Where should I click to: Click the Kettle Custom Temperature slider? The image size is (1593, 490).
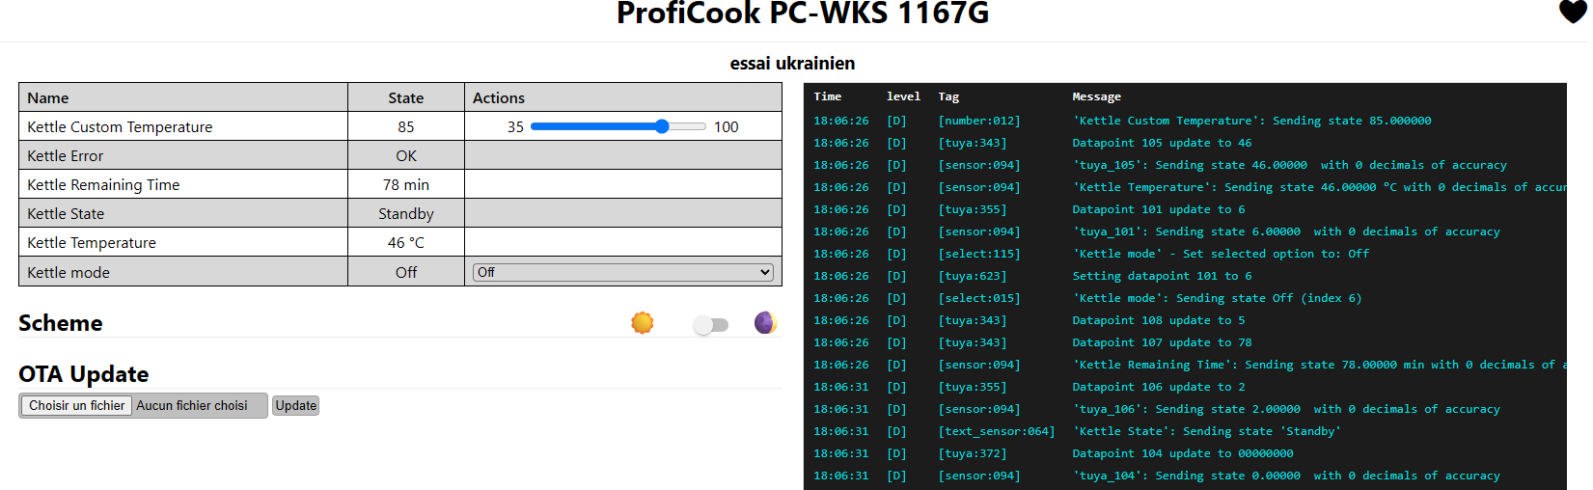click(618, 126)
